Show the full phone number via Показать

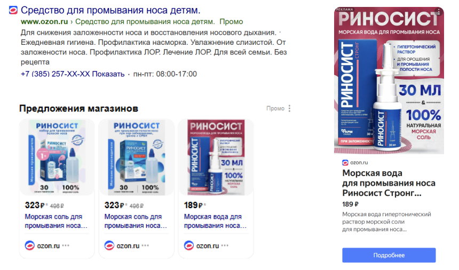click(x=108, y=74)
